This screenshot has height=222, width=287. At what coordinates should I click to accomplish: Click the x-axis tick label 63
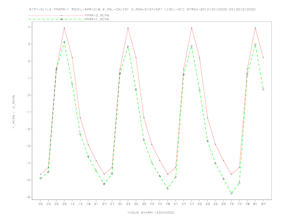coord(208,204)
